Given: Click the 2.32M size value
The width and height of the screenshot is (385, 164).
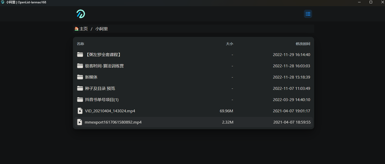Looking at the screenshot, I should [x=228, y=122].
